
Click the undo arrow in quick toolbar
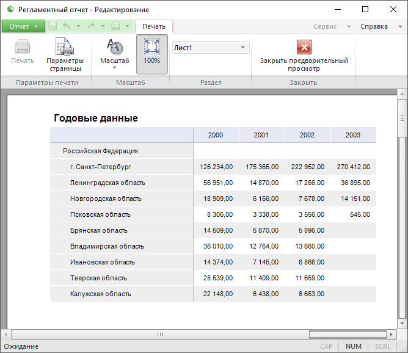pos(66,26)
